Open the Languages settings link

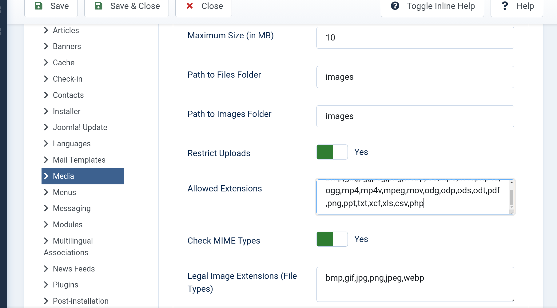71,144
